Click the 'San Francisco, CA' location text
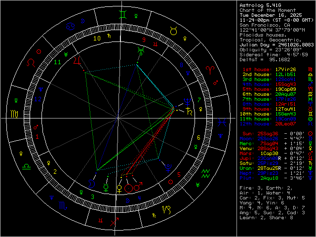This screenshot has width=316, height=237. tap(265, 25)
